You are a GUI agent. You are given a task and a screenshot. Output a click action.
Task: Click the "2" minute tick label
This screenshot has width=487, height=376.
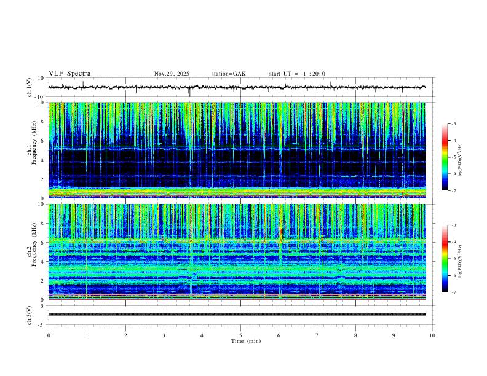pos(125,335)
